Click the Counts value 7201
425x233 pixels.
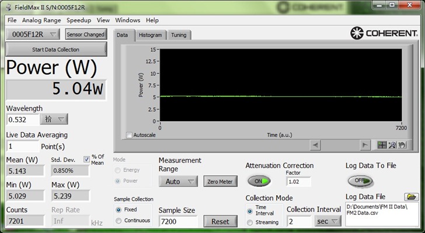pos(25,221)
